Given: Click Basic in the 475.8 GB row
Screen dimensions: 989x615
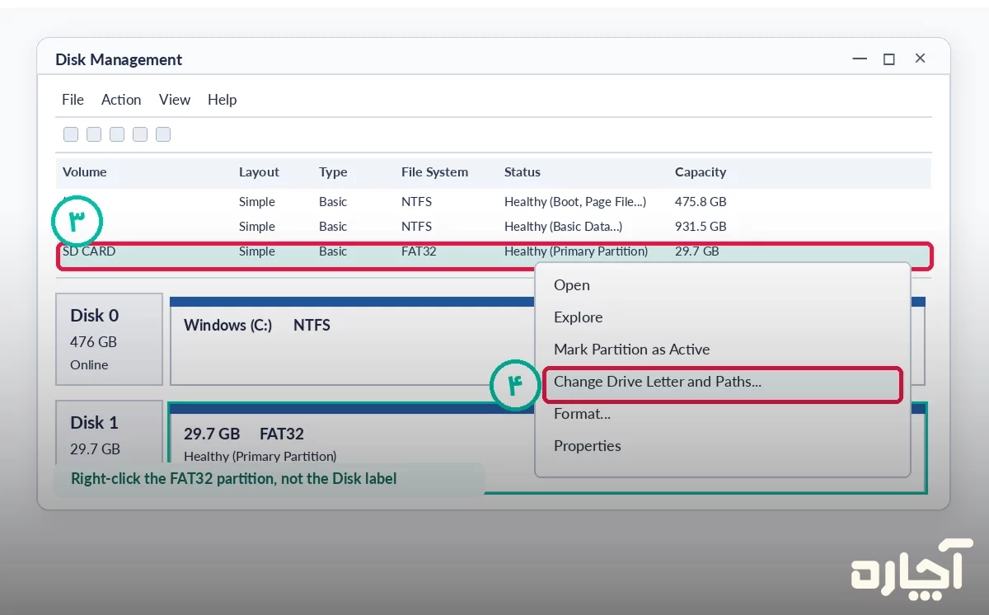Looking at the screenshot, I should [333, 202].
